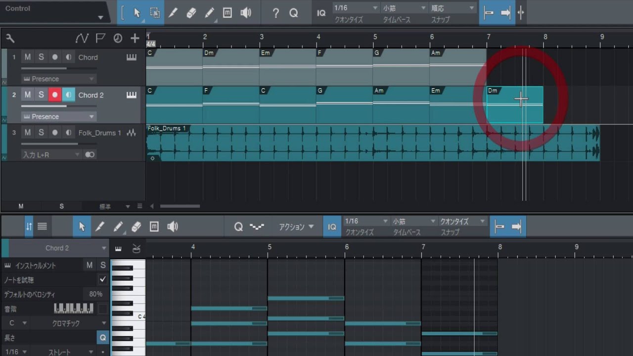Record-arm the Chord track
Viewport: 633px width, 356px height.
pyautogui.click(x=55, y=57)
